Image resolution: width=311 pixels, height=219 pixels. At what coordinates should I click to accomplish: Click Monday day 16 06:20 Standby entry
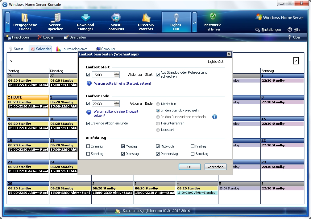pos(28,145)
